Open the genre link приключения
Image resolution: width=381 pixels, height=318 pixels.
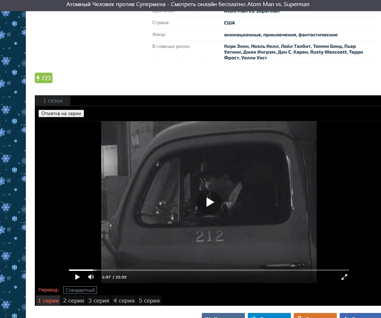click(x=280, y=35)
